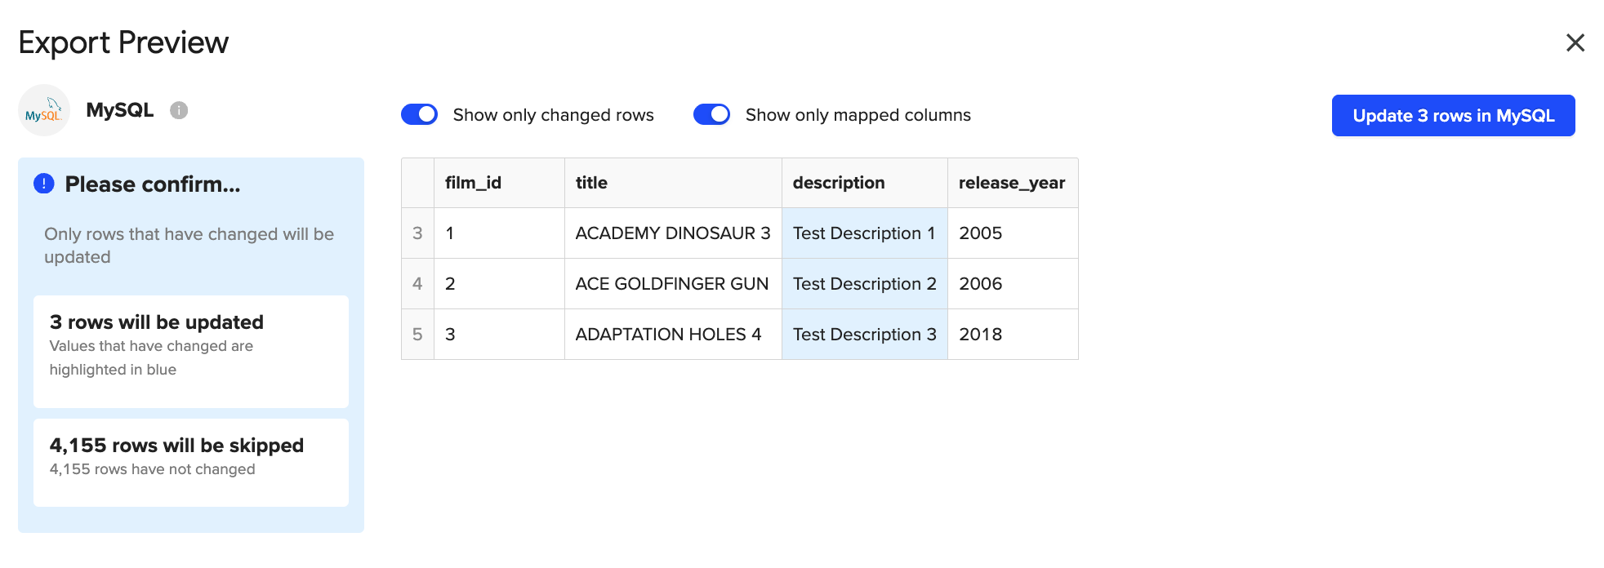
Task: Toggle Show only changed rows switch
Action: 420,115
